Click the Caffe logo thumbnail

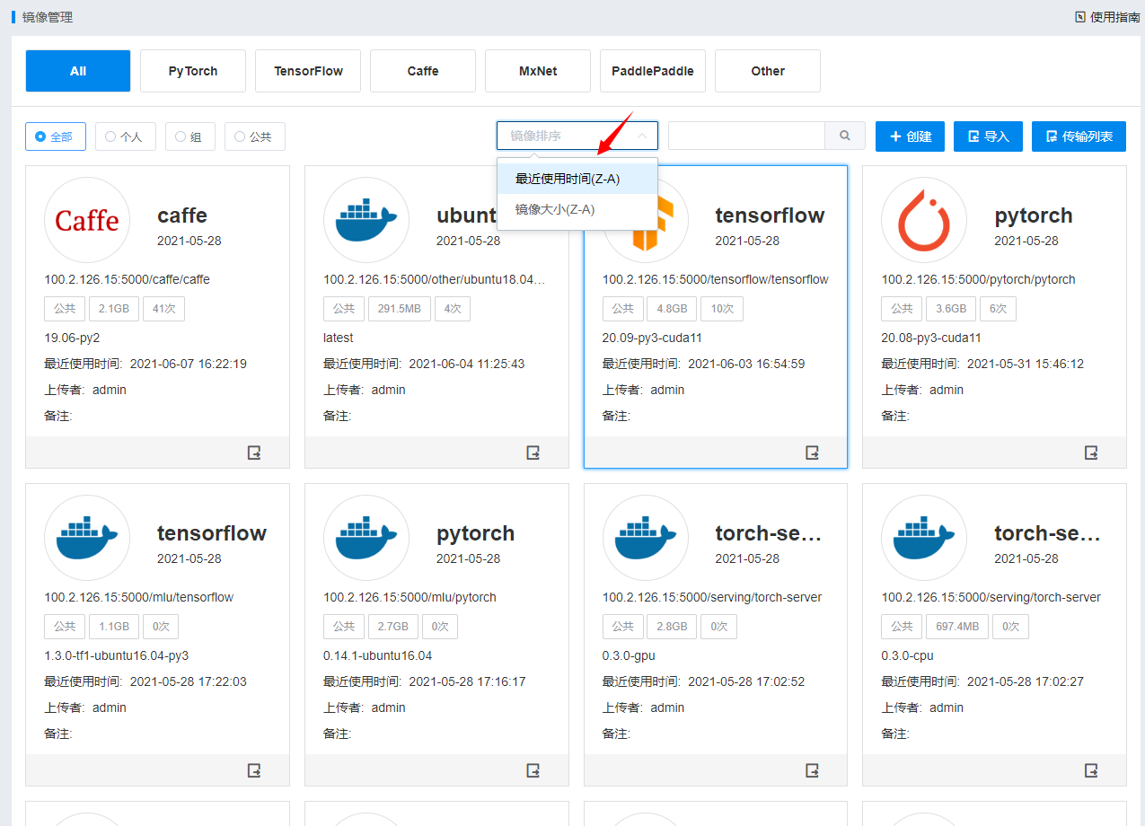[x=87, y=220]
